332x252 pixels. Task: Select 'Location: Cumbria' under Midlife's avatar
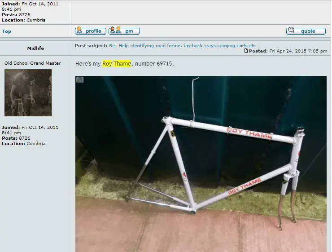pos(23,144)
